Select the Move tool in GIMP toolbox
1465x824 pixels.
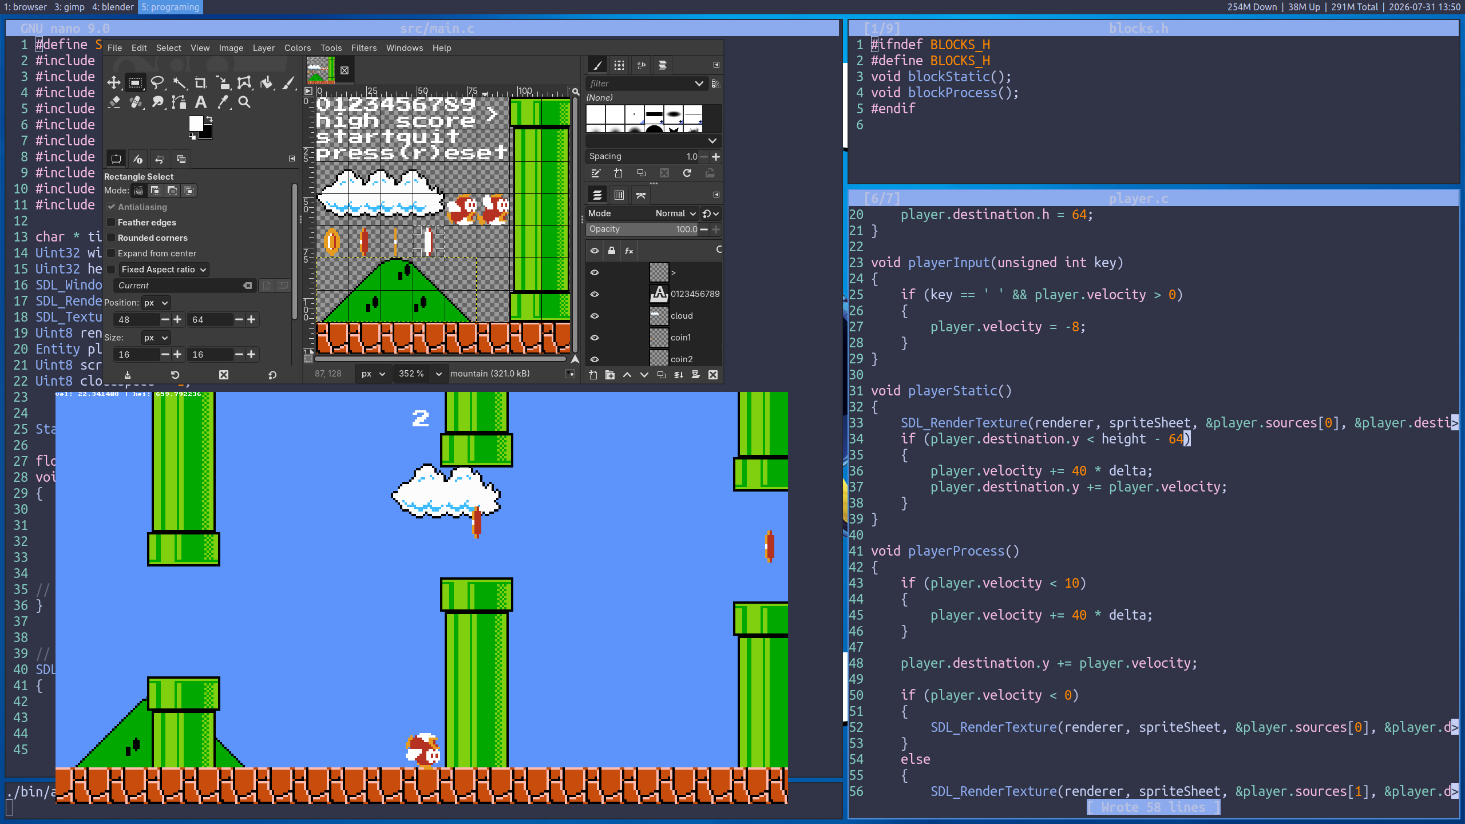pyautogui.click(x=114, y=83)
